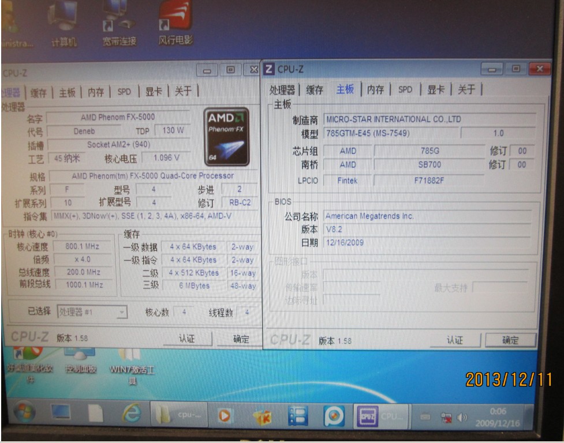Open 缓存 tab in back CPU-Z window
This screenshot has width=564, height=443.
[39, 93]
